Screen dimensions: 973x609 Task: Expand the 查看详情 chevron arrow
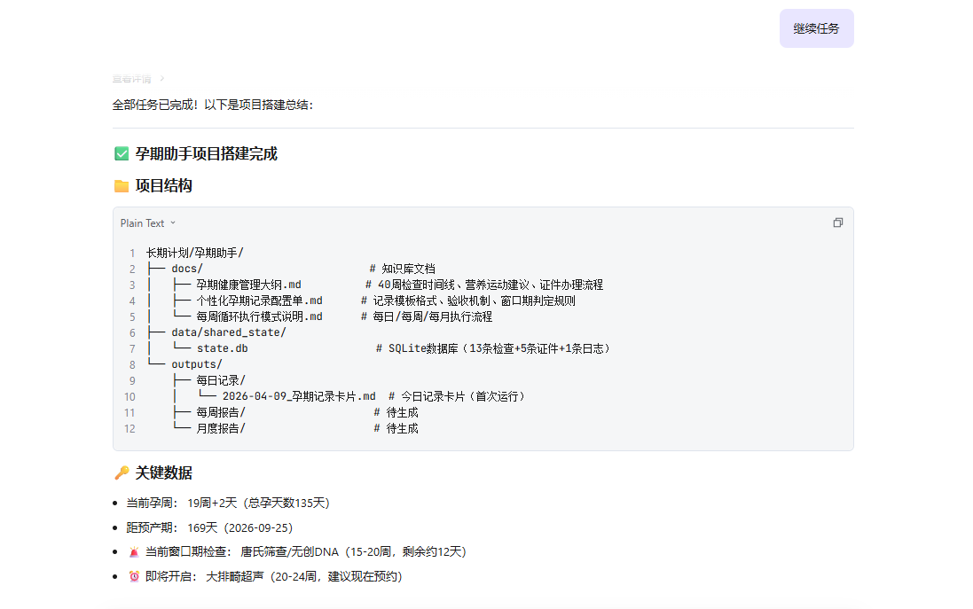161,79
